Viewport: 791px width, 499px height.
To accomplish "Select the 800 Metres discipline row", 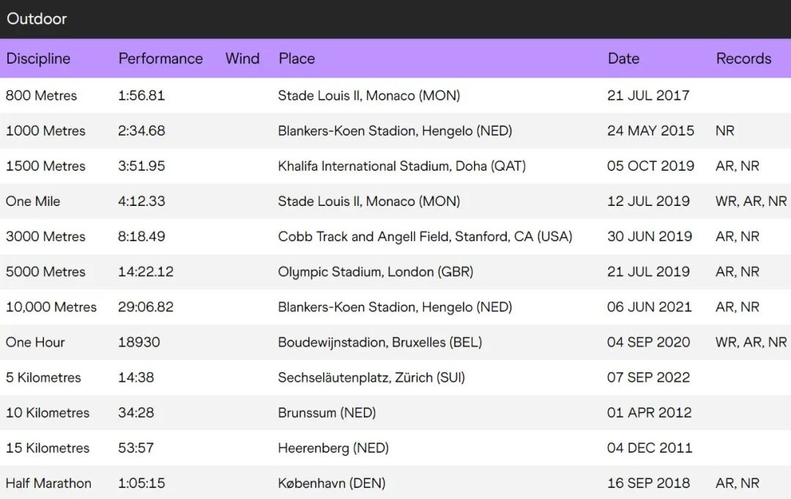I will [41, 95].
